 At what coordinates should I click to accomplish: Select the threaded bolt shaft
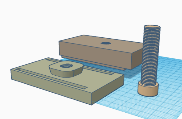[150, 56]
